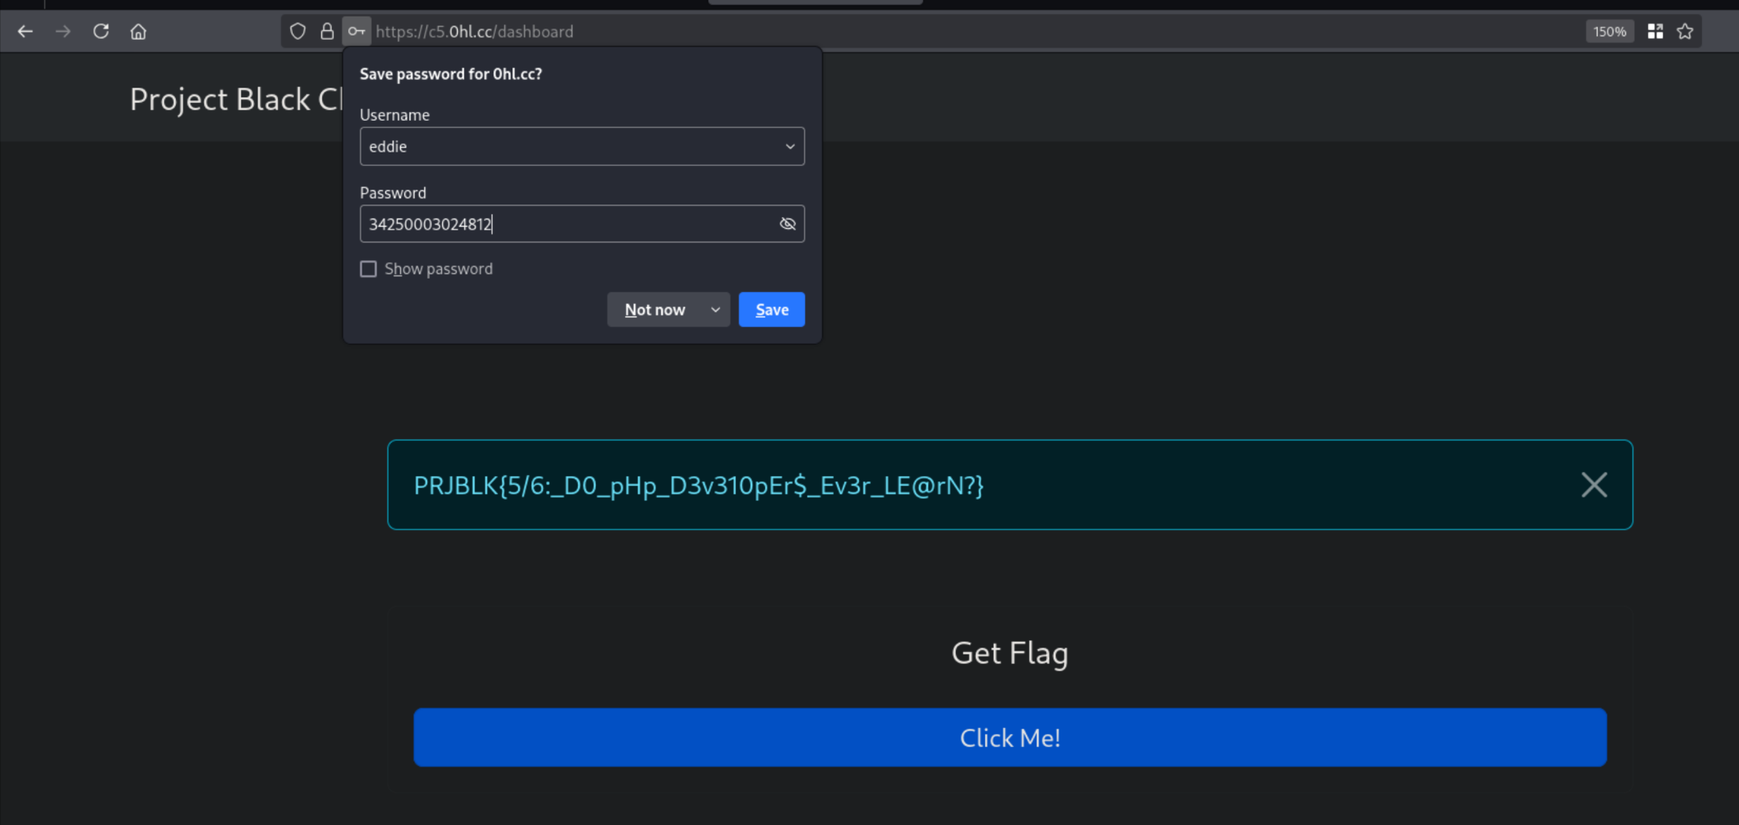Click inside the Password input field
1739x825 pixels.
point(568,224)
